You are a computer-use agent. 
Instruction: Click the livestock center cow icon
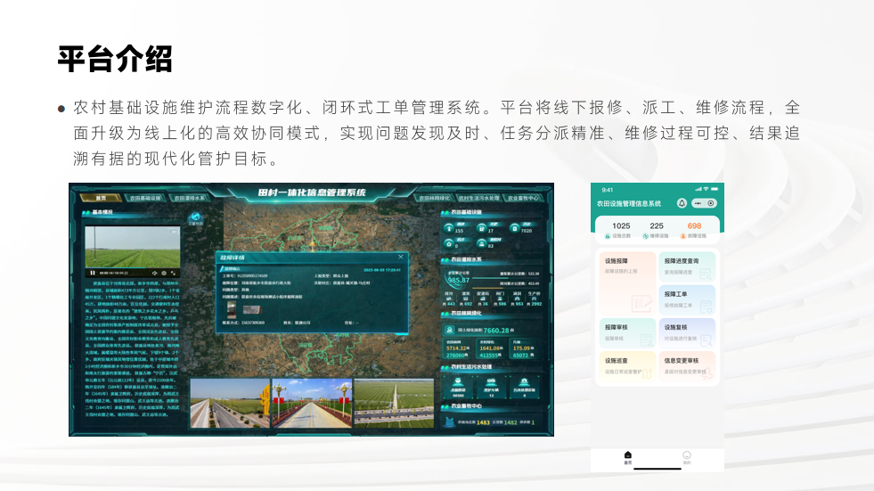(449, 421)
